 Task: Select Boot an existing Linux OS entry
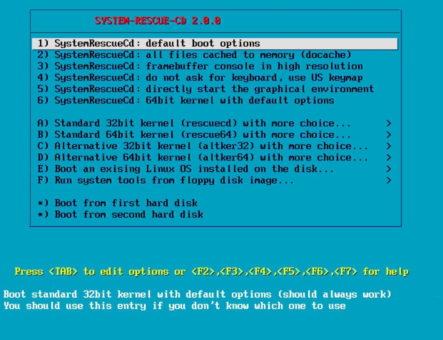coord(215,169)
